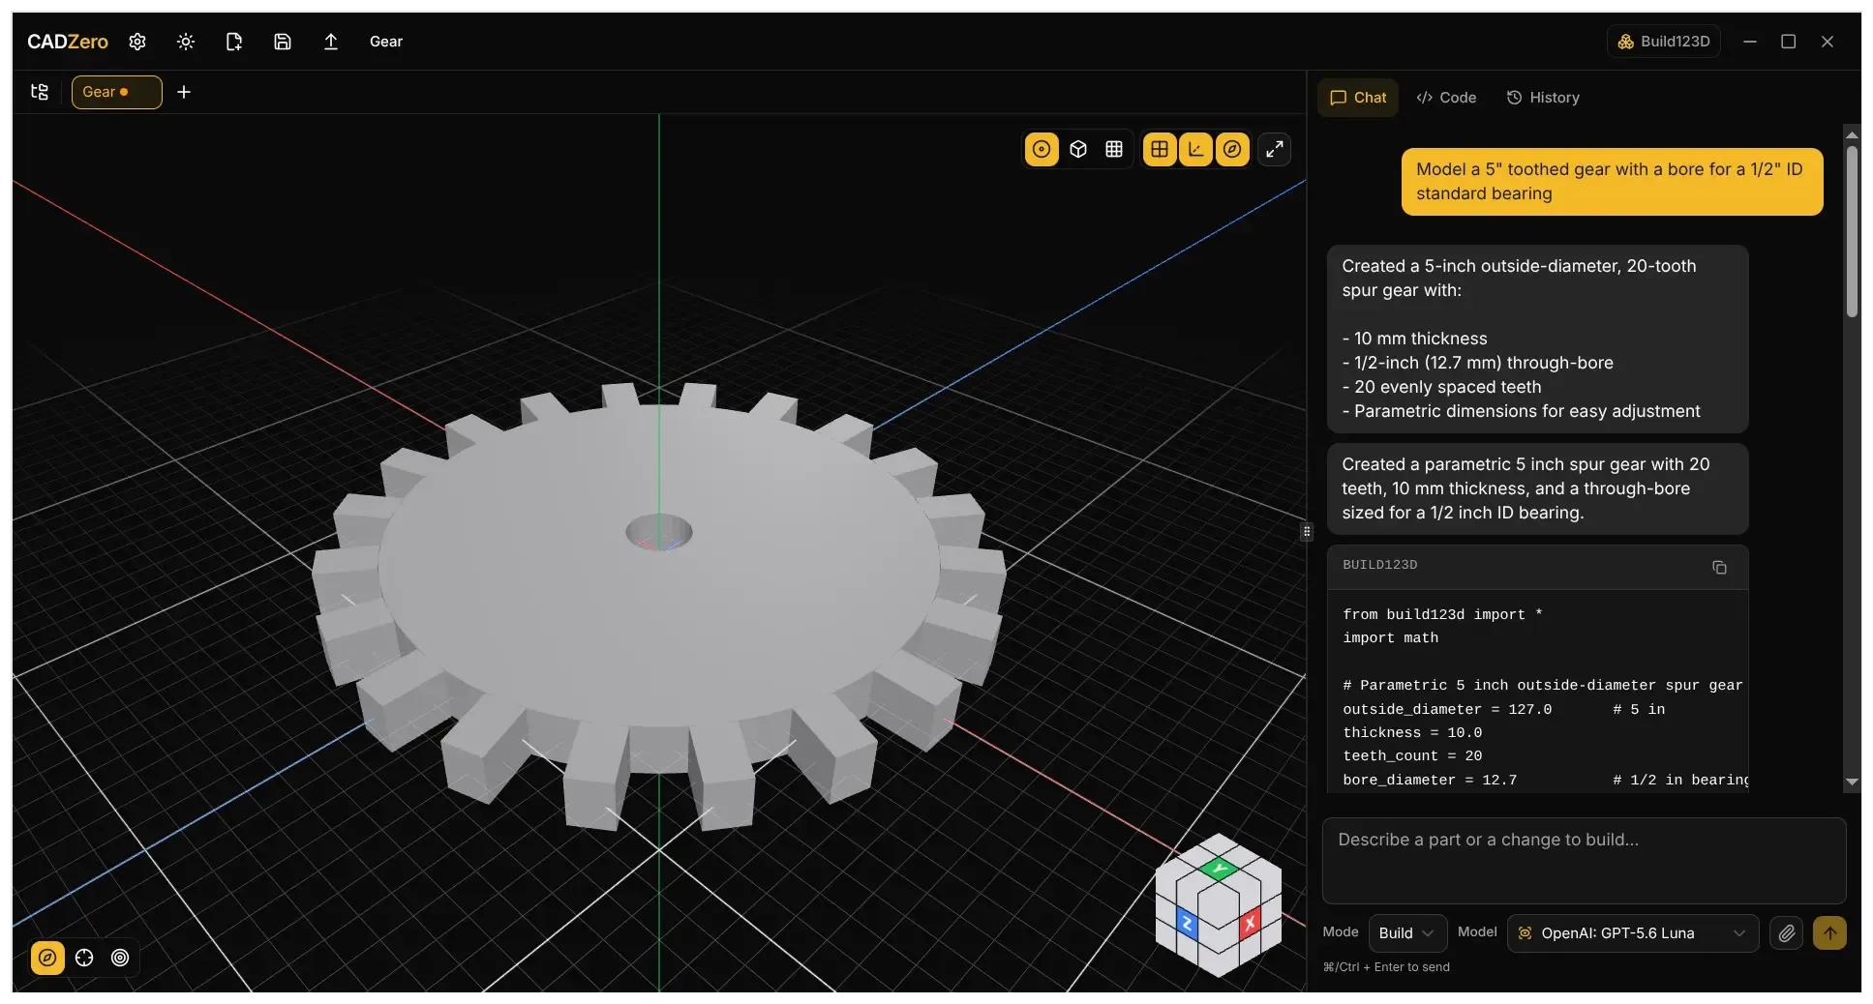Open the settings gear in the title bar

[137, 42]
